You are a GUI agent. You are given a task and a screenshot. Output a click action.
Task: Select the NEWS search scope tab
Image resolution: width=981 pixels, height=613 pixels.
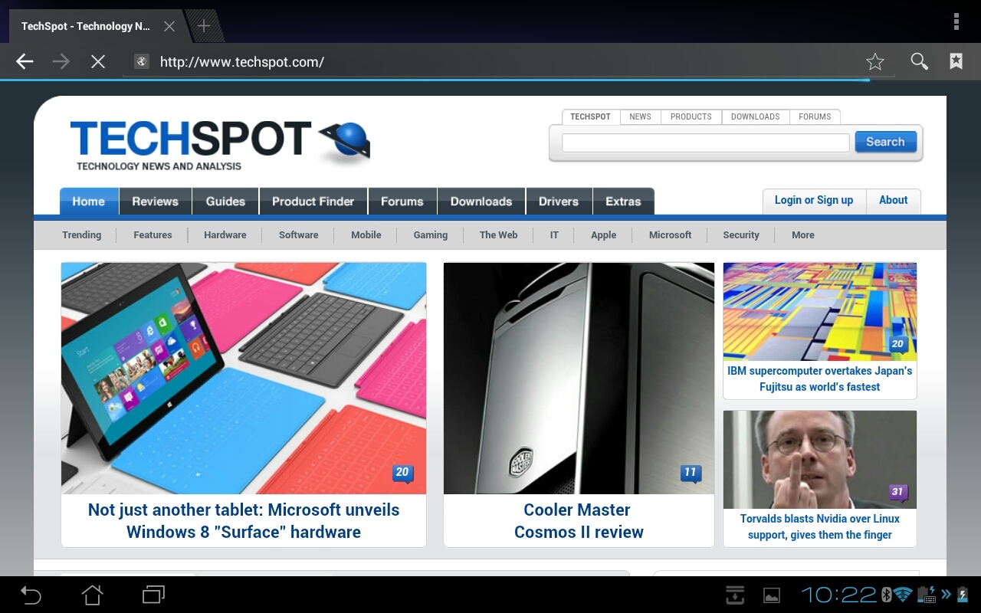(640, 117)
